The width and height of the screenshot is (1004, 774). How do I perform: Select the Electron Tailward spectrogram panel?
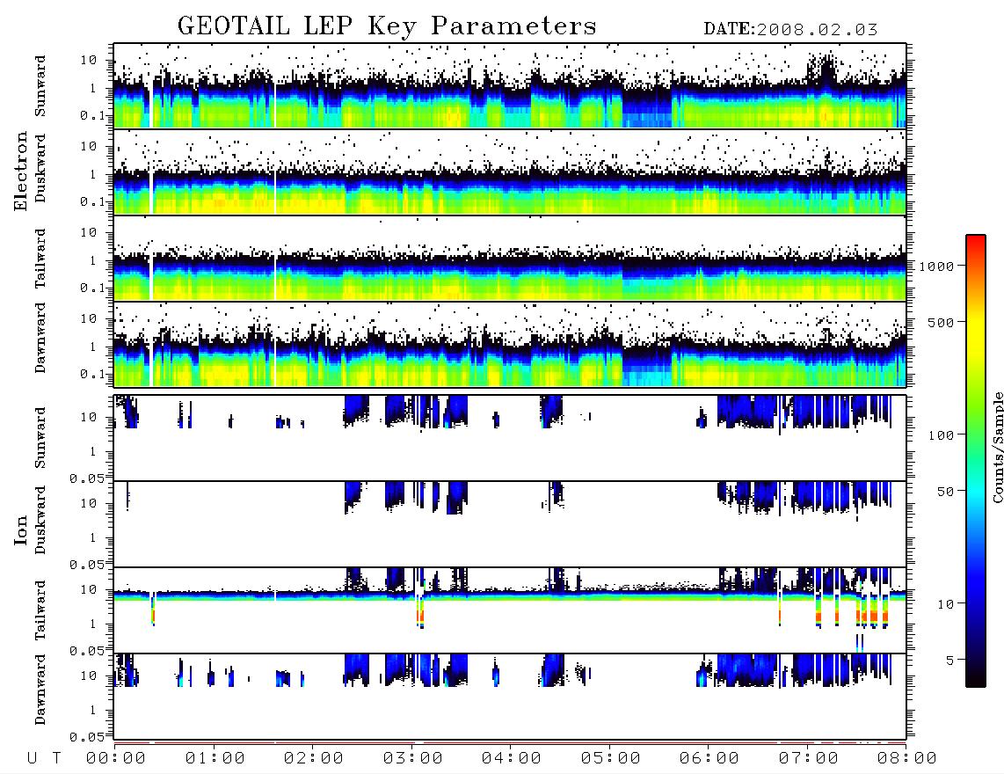pos(510,259)
